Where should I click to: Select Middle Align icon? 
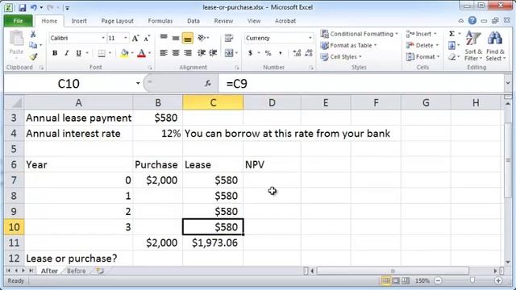click(176, 38)
